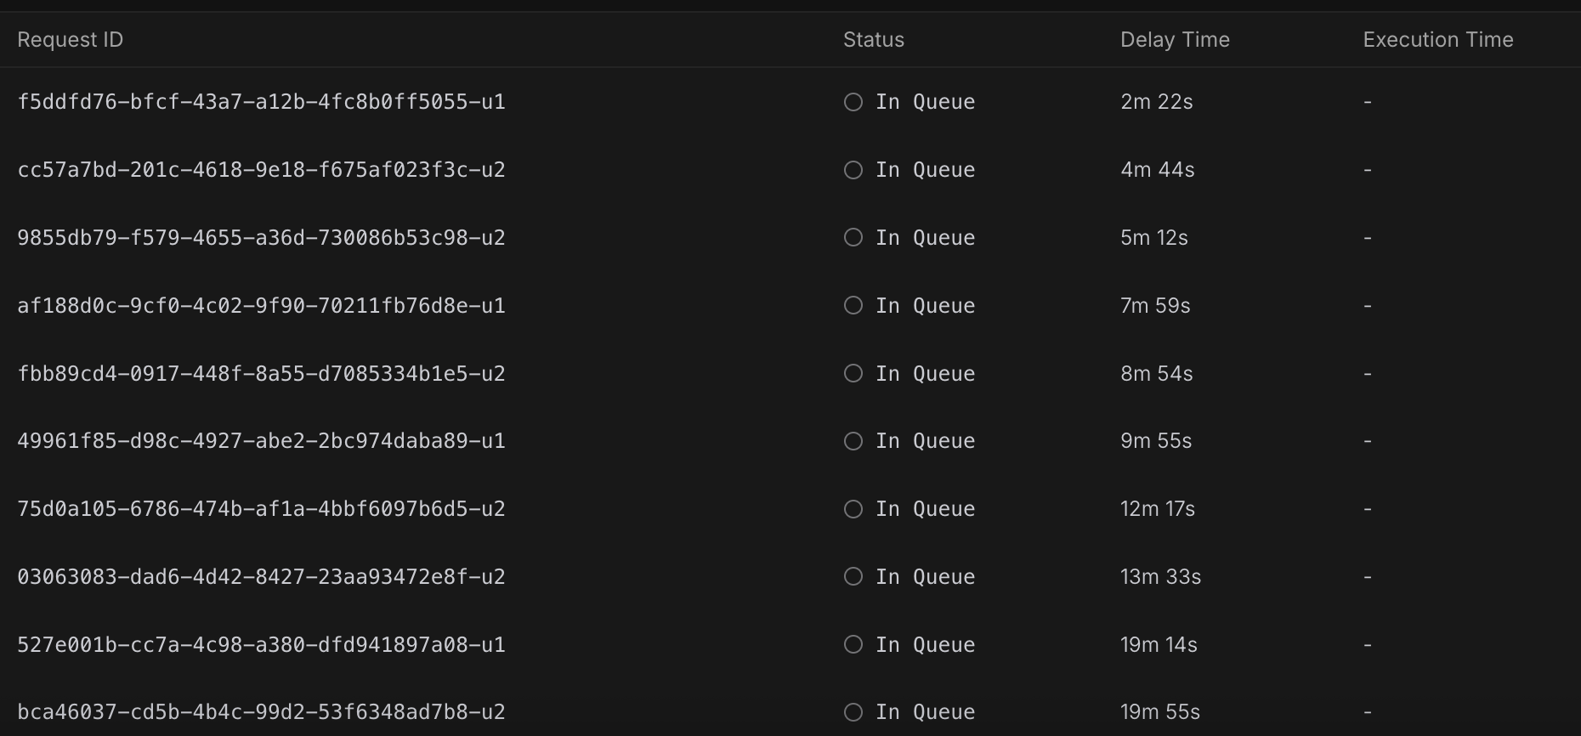This screenshot has width=1581, height=736.
Task: Click the status circle icon for request bca46037
Action: click(853, 712)
